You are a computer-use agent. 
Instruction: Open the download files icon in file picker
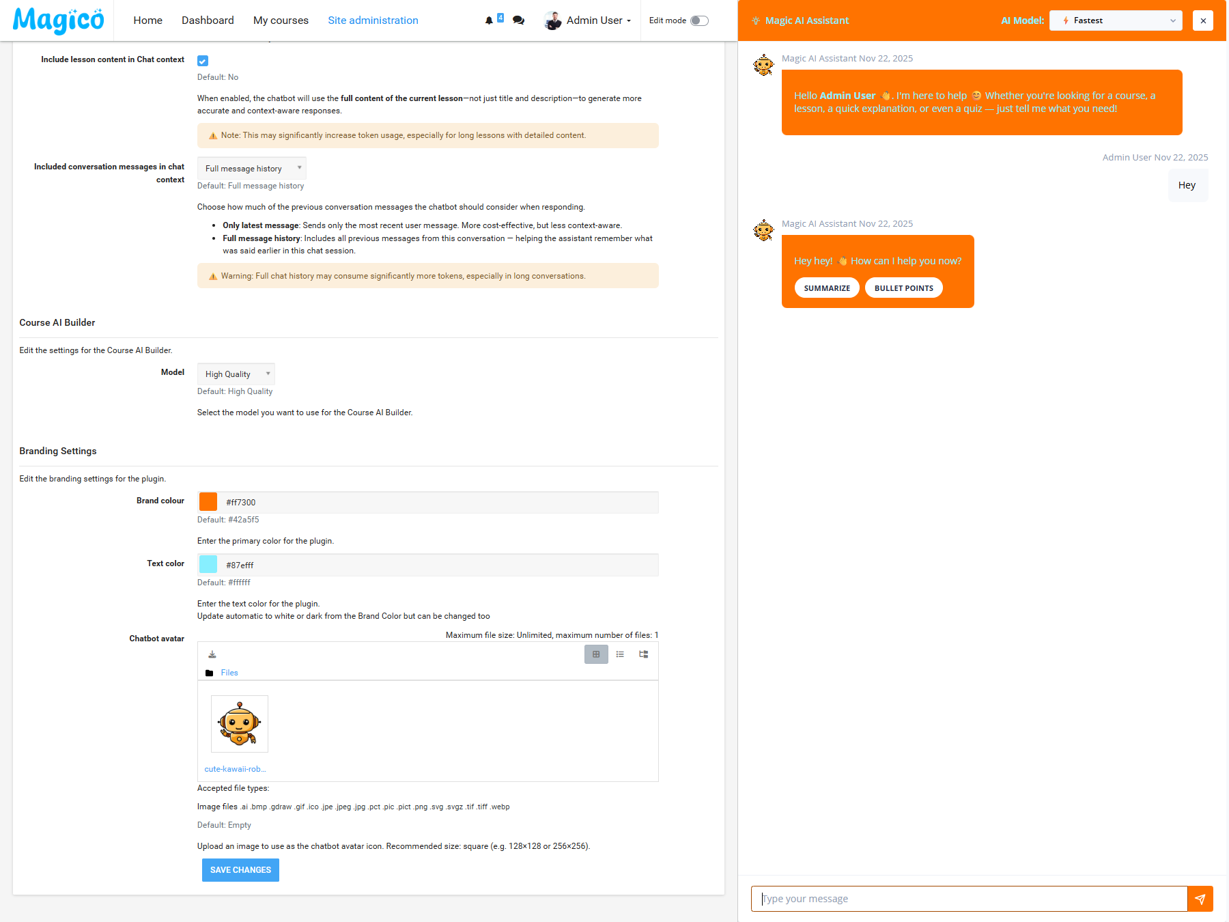pyautogui.click(x=212, y=654)
